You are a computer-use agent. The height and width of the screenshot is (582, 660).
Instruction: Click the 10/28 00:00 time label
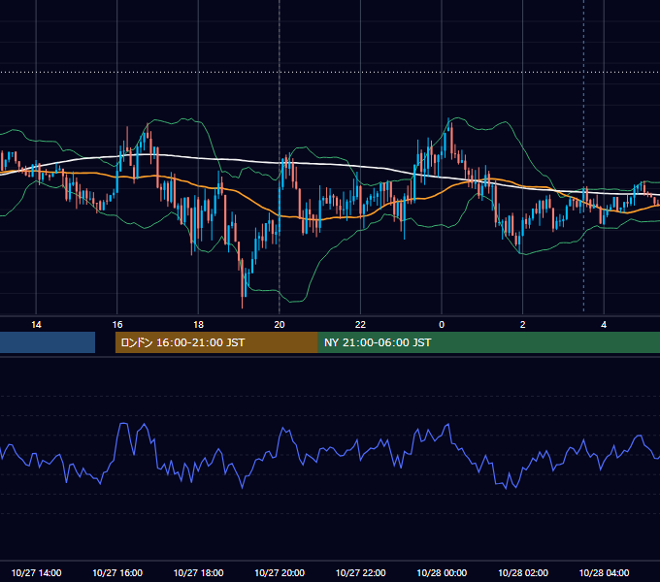[x=442, y=572]
